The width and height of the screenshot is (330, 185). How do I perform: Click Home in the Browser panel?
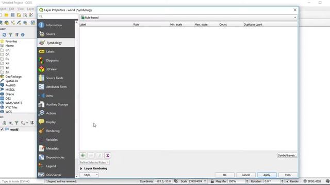point(9,46)
